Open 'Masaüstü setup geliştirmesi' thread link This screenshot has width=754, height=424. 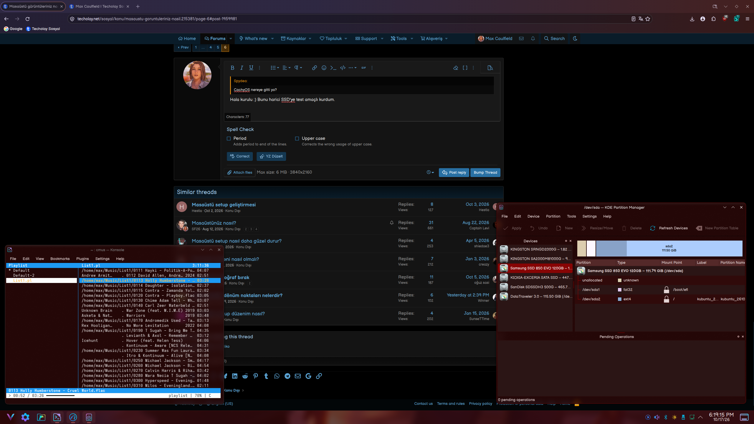[x=224, y=205]
